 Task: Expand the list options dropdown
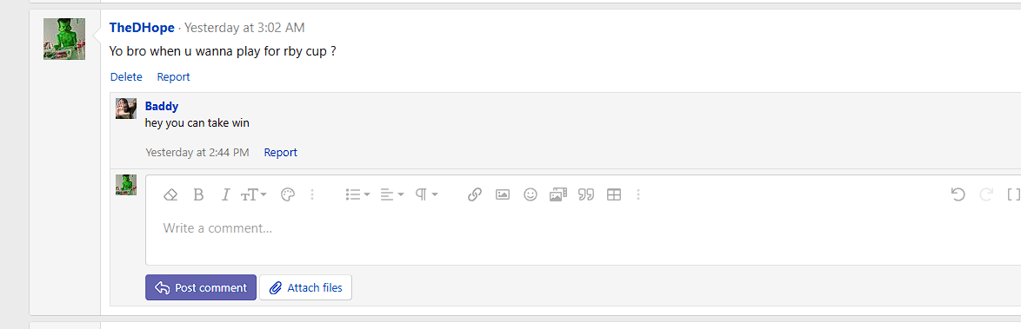[x=357, y=194]
